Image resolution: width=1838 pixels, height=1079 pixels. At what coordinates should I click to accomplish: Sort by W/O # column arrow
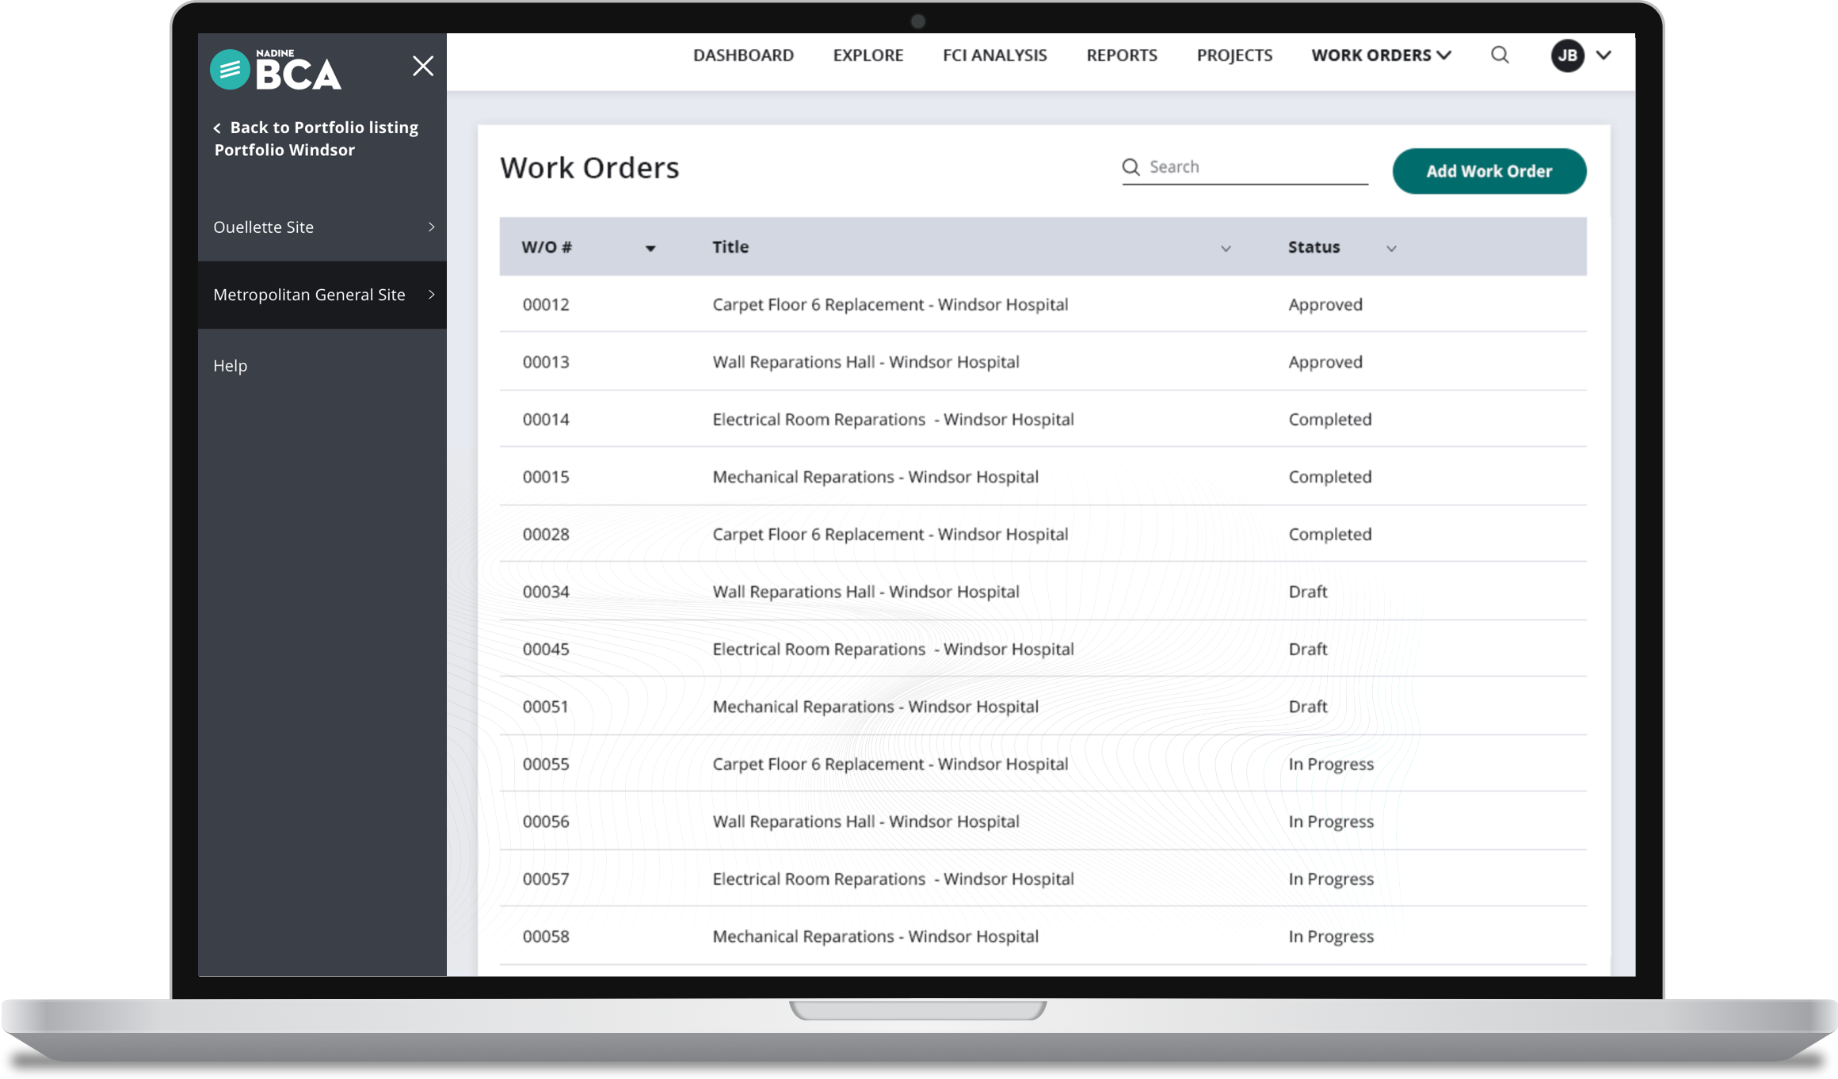[650, 249]
